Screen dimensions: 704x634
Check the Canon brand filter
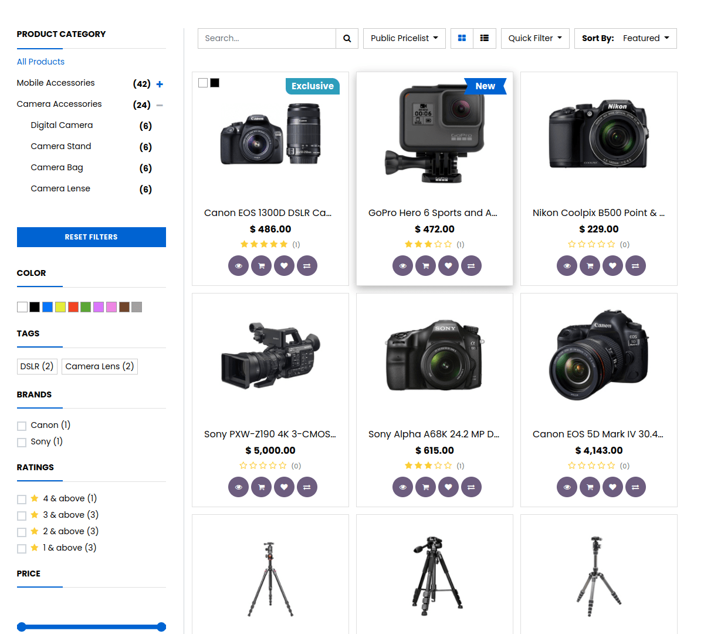22,426
